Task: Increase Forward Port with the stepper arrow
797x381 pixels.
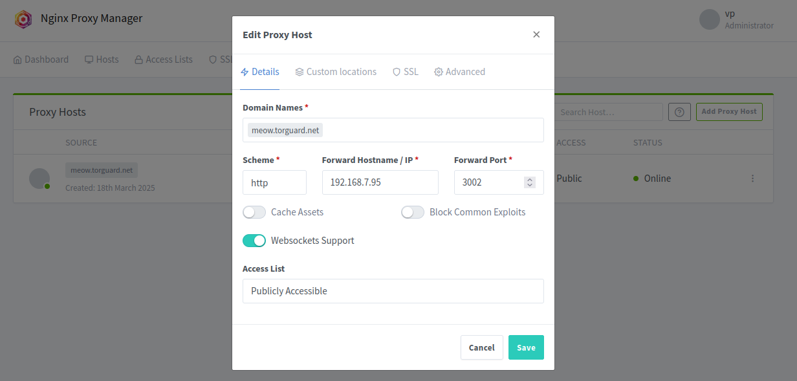Action: [529, 179]
